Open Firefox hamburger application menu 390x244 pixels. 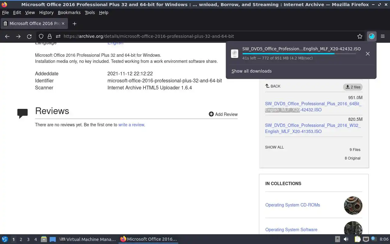[x=383, y=36]
